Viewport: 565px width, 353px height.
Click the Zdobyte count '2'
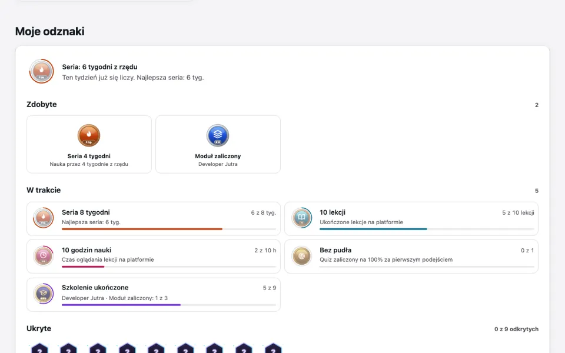pyautogui.click(x=537, y=105)
